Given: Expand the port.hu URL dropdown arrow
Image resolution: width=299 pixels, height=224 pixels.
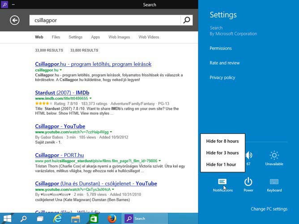Looking at the screenshot, I should click(x=160, y=161).
